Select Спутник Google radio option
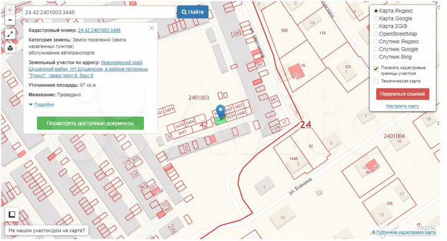Viewport: 447px width, 241px height. coord(376,49)
